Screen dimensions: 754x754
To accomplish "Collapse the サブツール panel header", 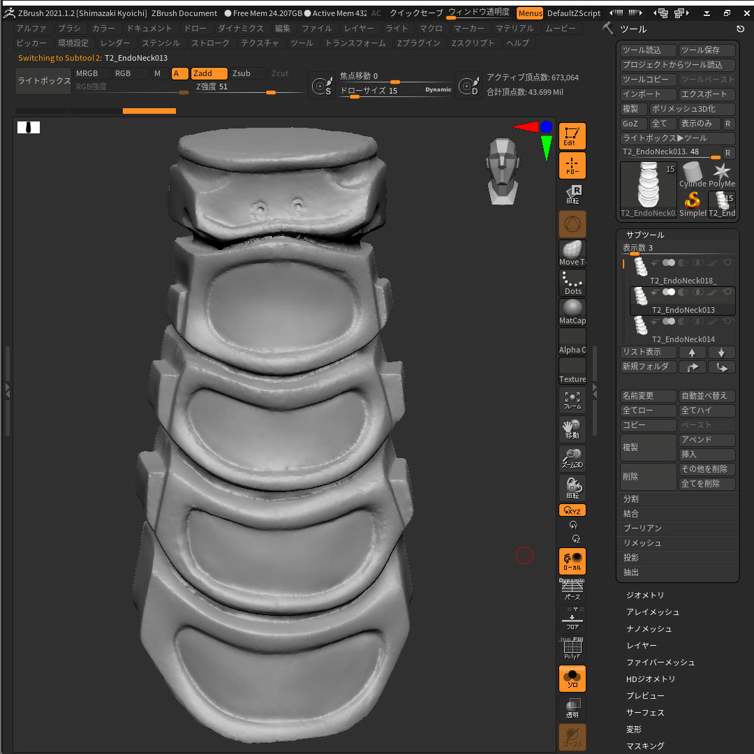I will (x=645, y=235).
